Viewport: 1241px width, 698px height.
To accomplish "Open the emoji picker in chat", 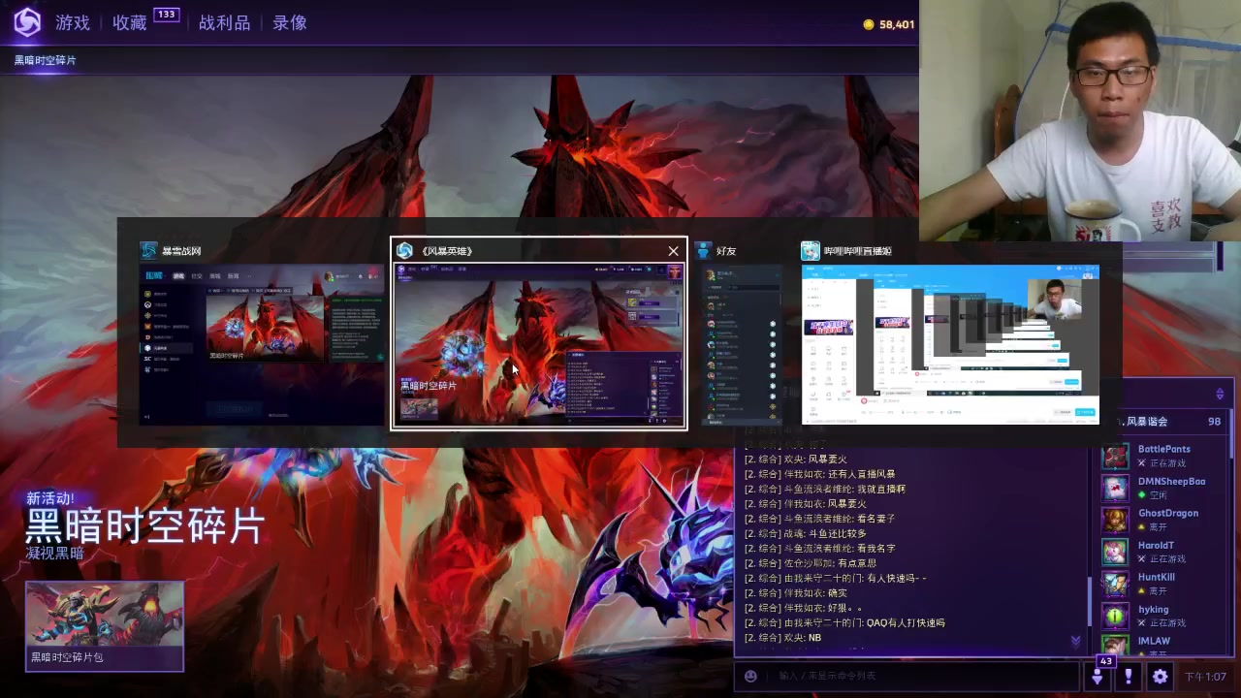I will tap(750, 676).
